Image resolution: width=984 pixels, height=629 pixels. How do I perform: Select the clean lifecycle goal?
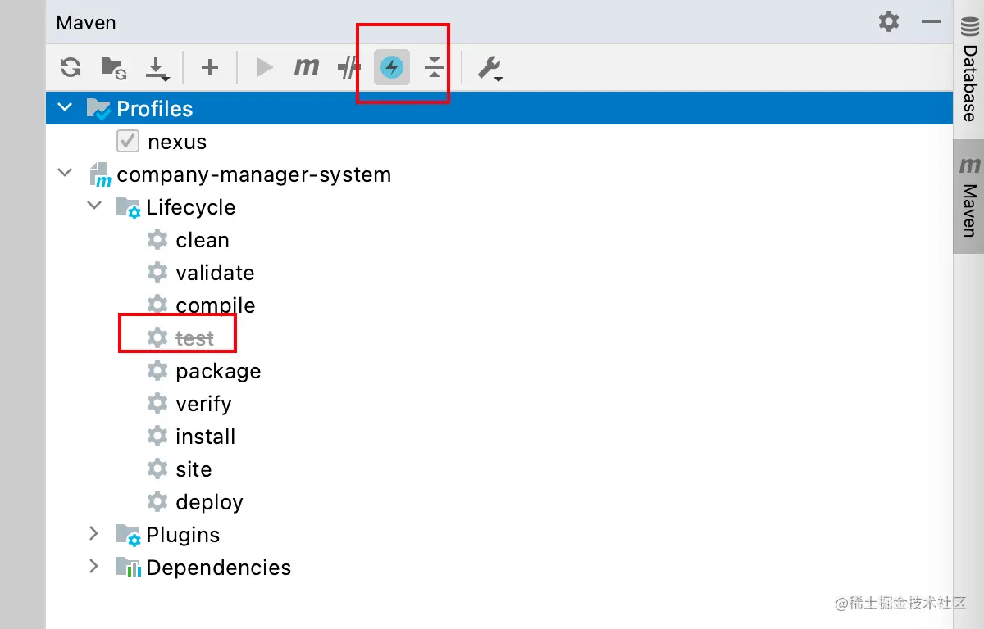point(203,240)
